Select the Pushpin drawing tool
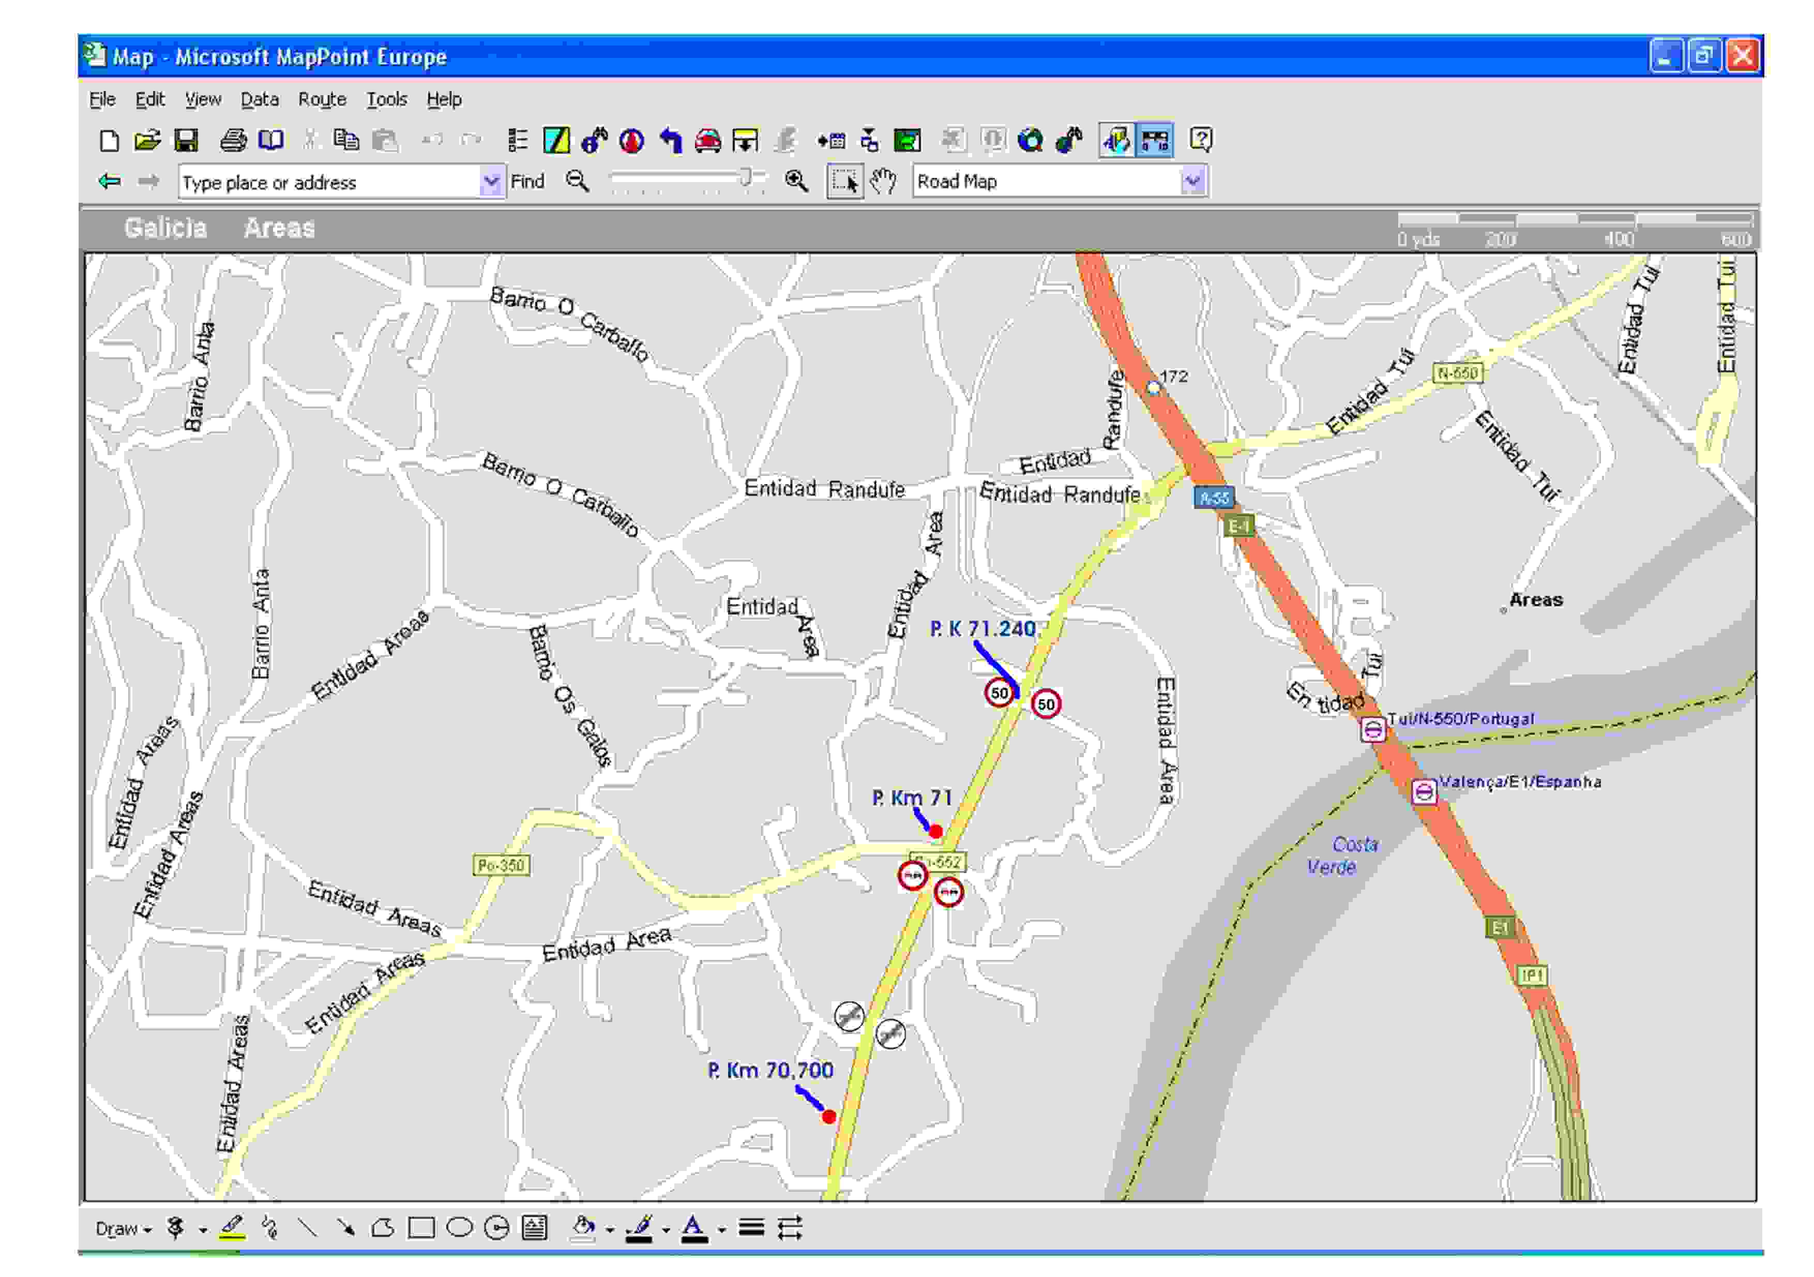This screenshot has height=1277, width=1814. pyautogui.click(x=175, y=1227)
